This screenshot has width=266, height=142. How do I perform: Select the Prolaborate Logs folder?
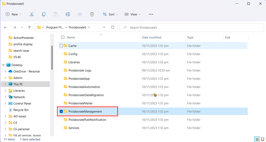pos(153,70)
